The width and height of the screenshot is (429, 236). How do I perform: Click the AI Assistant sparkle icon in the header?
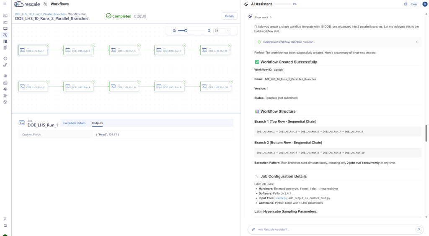tap(246, 4)
